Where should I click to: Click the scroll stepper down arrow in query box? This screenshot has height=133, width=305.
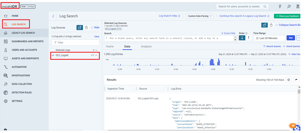click(x=235, y=40)
